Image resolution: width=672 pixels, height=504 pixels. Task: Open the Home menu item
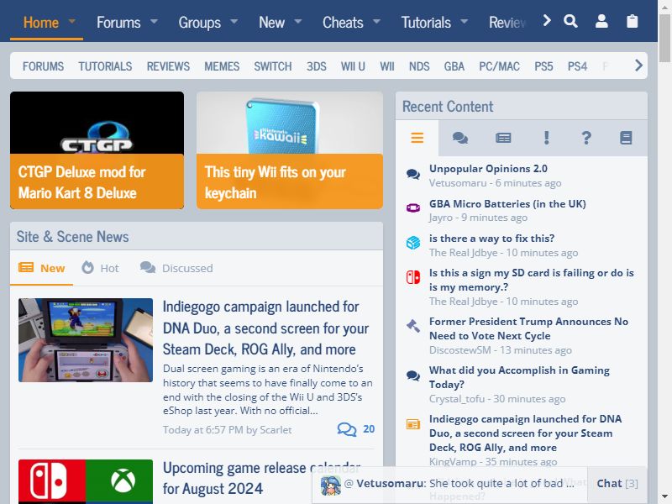point(40,23)
